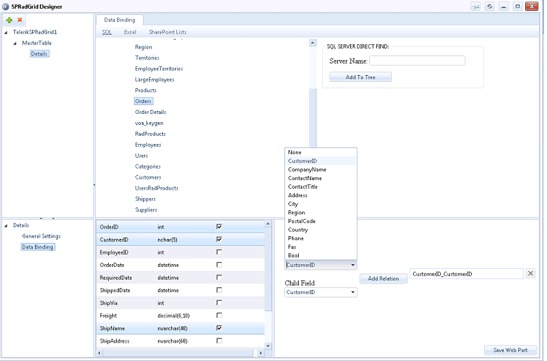Check the RequiredDate checkbox

click(x=219, y=277)
